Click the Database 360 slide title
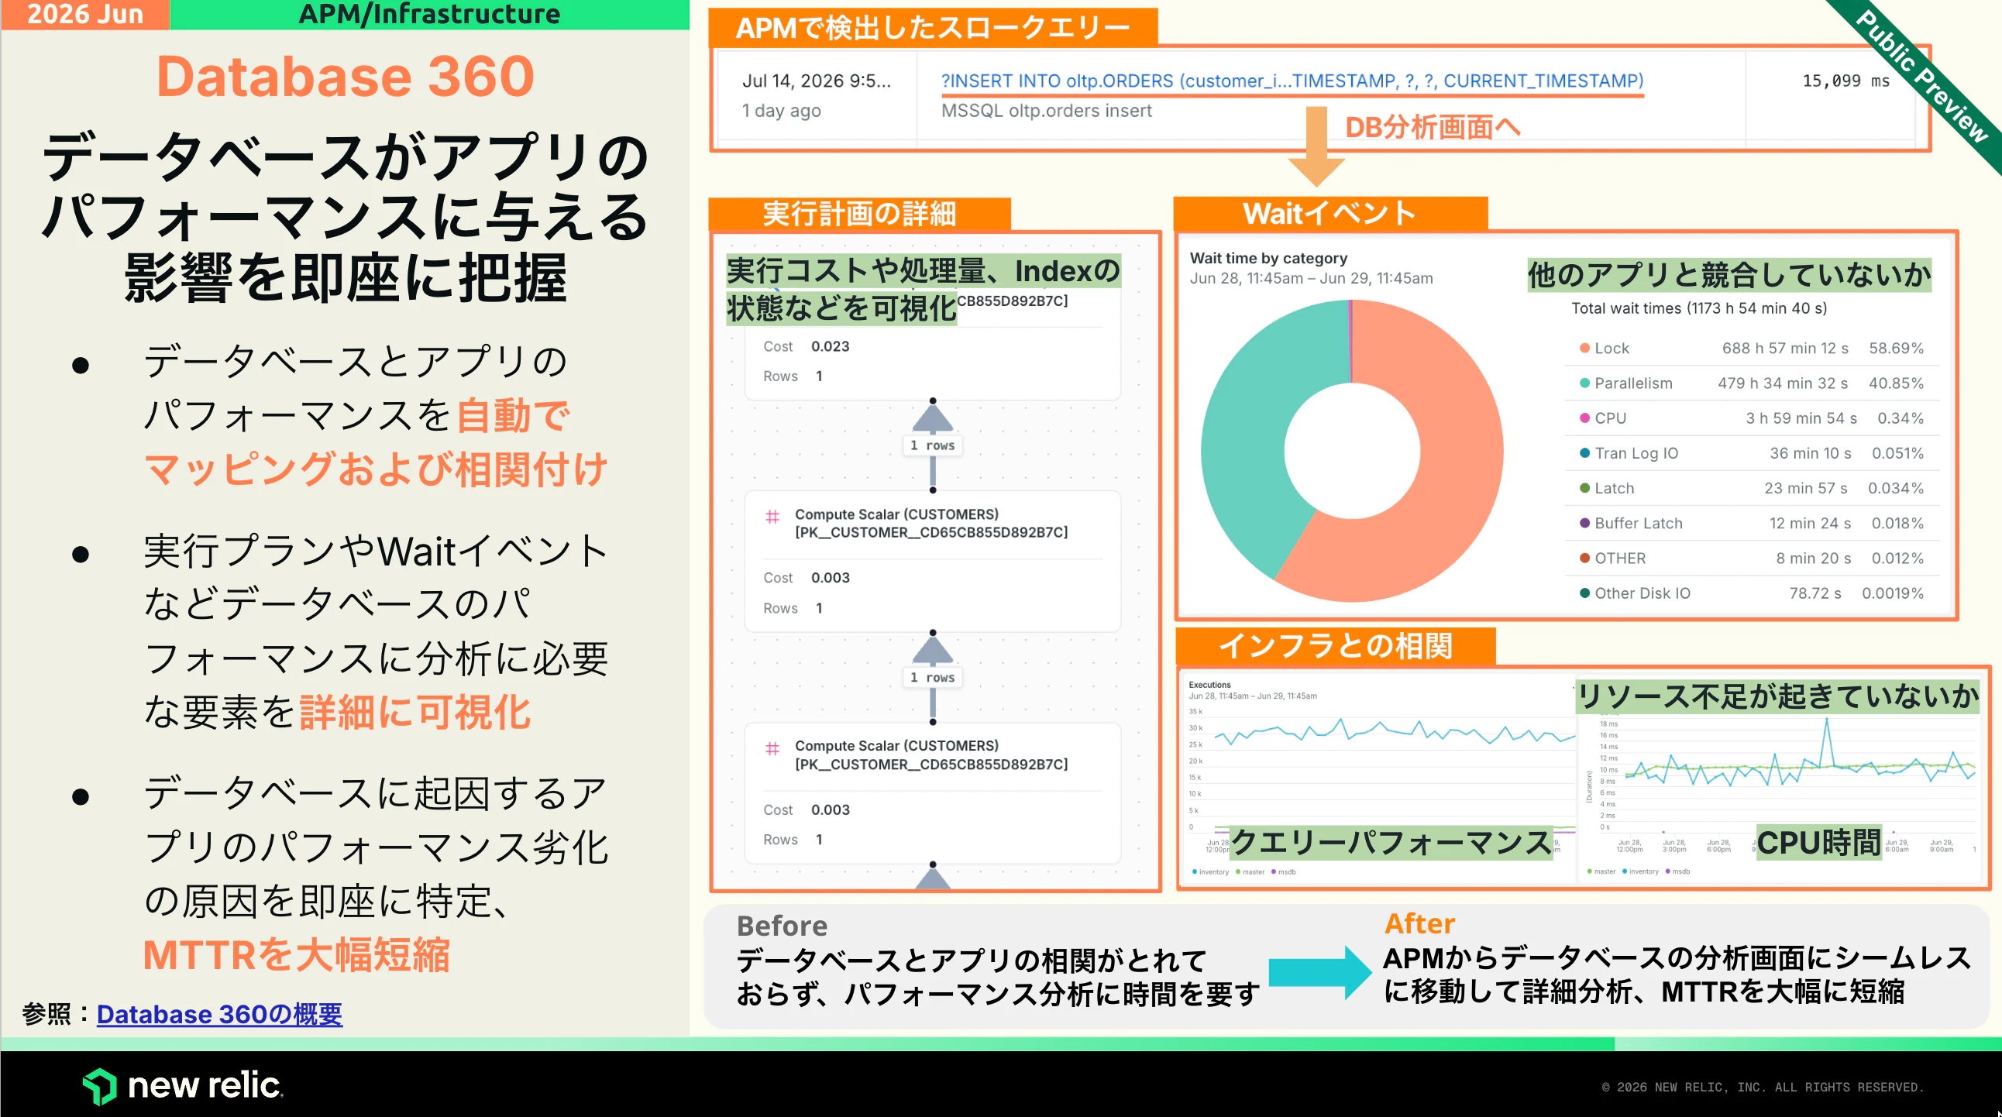The image size is (2002, 1117). pyautogui.click(x=345, y=76)
